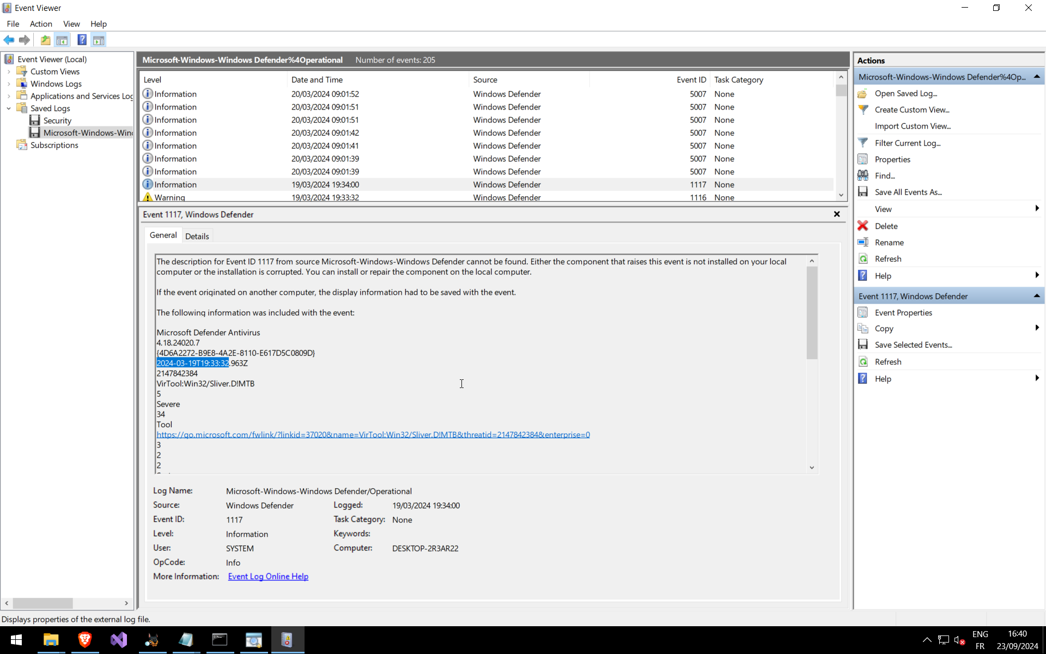The height and width of the screenshot is (654, 1046).
Task: Open the Help menu in menu bar
Action: click(x=99, y=24)
